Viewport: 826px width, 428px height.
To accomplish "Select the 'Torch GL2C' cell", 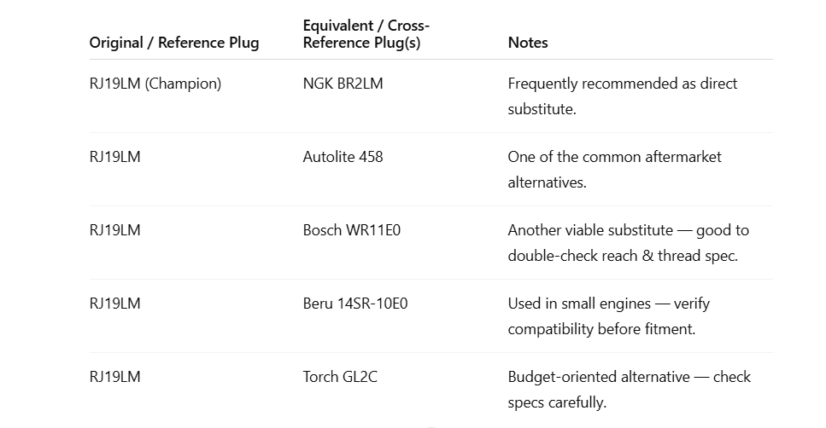I will 339,377.
